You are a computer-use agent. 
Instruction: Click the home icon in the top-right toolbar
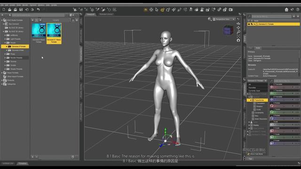pos(286,9)
